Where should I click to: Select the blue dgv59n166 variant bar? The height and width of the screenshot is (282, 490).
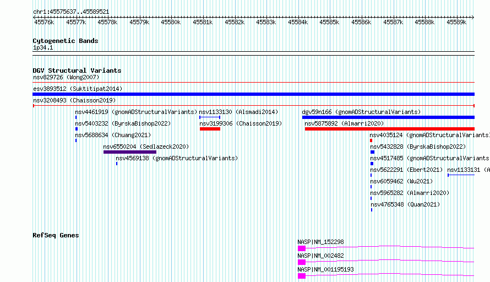(x=388, y=117)
